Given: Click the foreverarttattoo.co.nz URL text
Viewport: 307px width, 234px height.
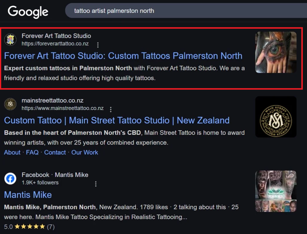Looking at the screenshot, I should 55,44.
